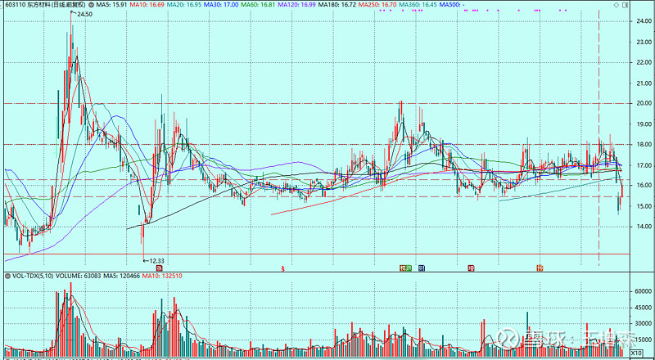Image resolution: width=655 pixels, height=360 pixels.
Task: Click the MA10: 16.69 label in the price header
Action: tap(146, 4)
